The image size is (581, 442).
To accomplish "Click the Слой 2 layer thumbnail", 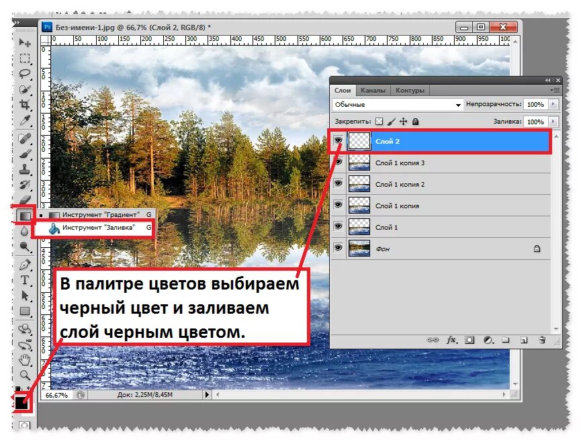I will pyautogui.click(x=359, y=141).
